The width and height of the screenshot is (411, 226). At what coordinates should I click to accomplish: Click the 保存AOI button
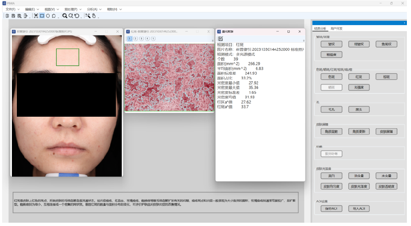pyautogui.click(x=331, y=208)
